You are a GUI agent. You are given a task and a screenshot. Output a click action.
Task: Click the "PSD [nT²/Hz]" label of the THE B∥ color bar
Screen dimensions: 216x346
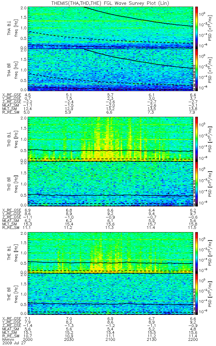pyautogui.click(x=210, y=294)
